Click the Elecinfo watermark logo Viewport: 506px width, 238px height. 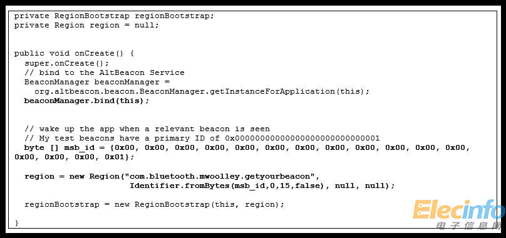click(x=459, y=209)
